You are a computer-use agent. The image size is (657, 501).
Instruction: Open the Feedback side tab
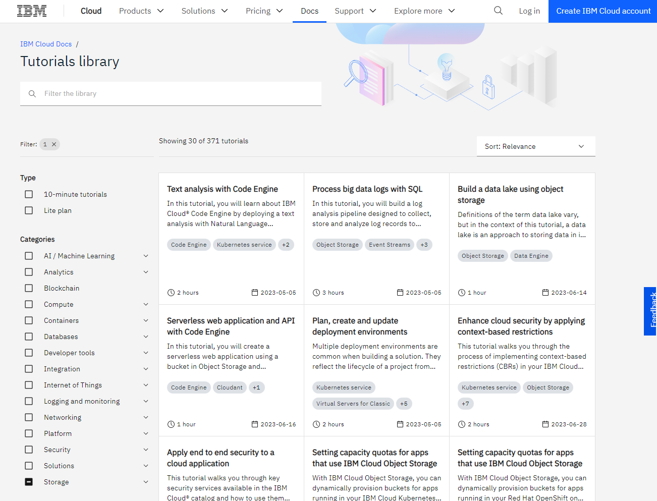(x=650, y=311)
